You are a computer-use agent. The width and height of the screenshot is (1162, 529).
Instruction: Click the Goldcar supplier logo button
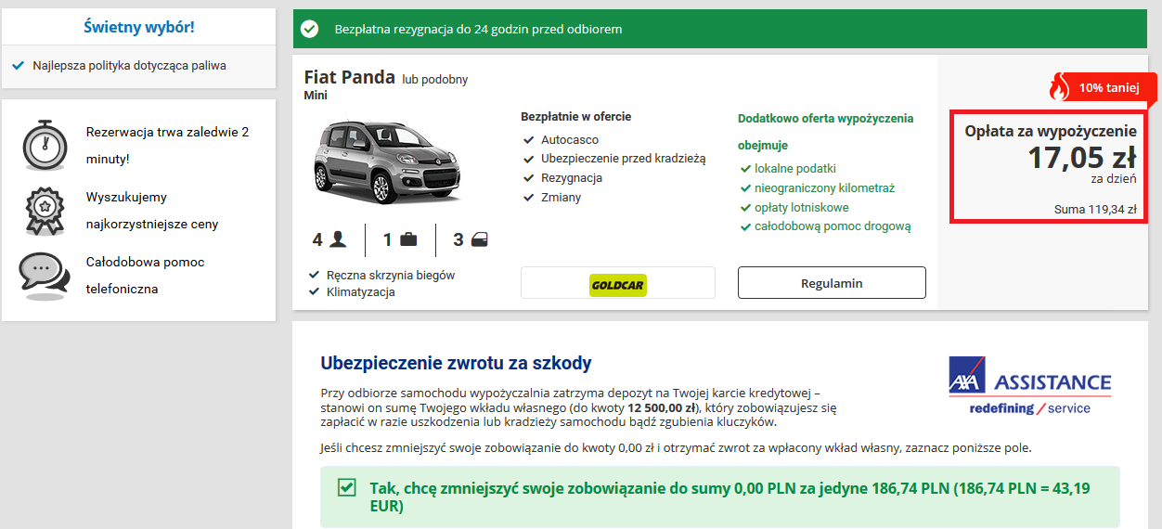(x=618, y=283)
